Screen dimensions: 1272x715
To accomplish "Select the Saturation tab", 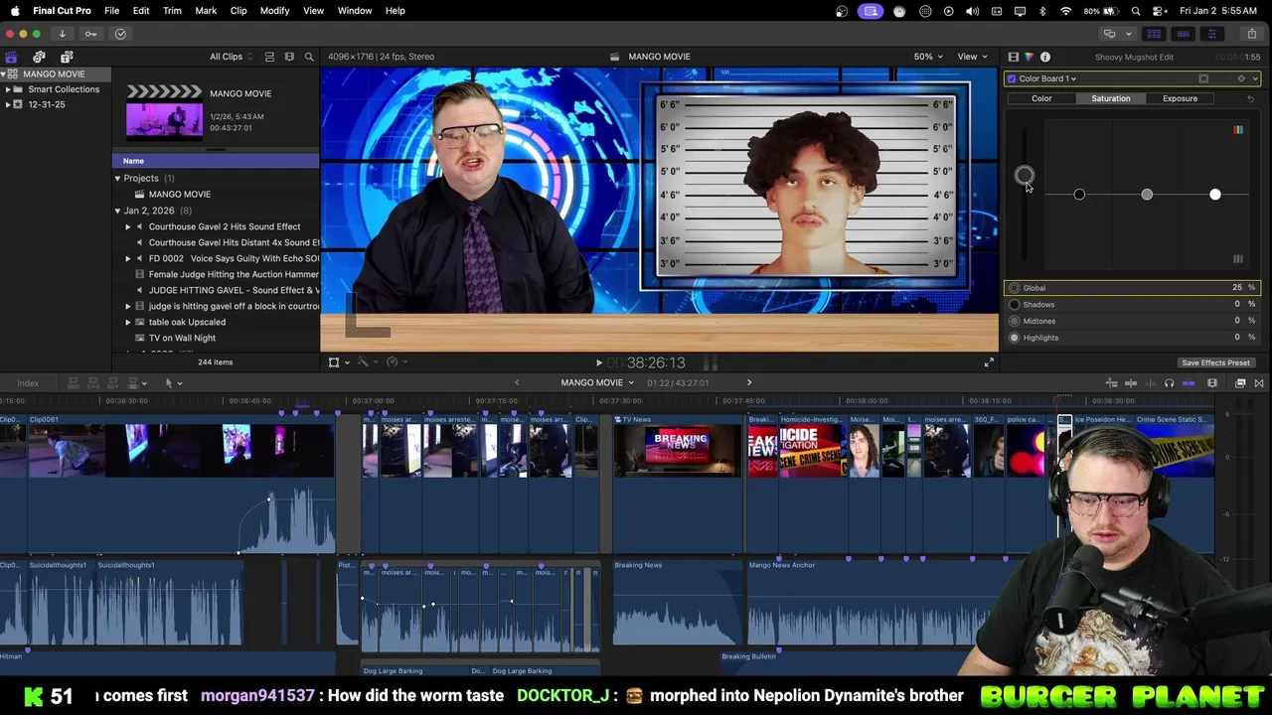I will [1110, 98].
